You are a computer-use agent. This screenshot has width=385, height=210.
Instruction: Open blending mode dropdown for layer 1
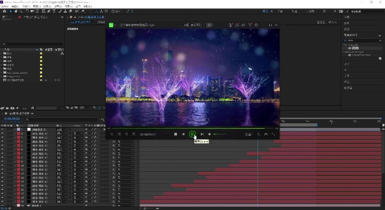point(61,130)
